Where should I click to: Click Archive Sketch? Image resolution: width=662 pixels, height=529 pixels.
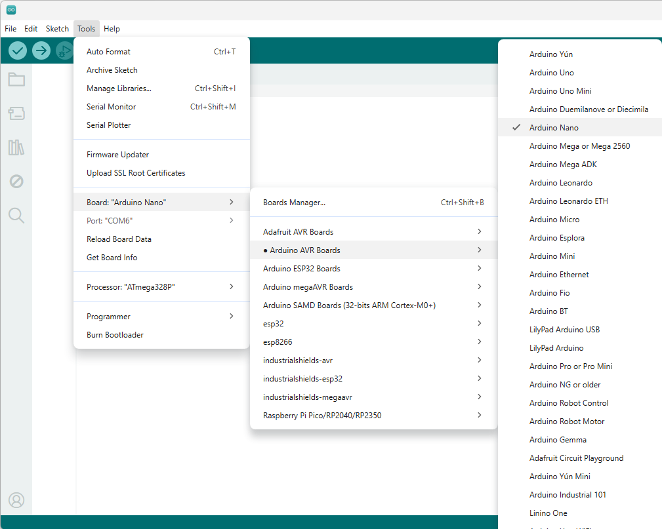161,70
